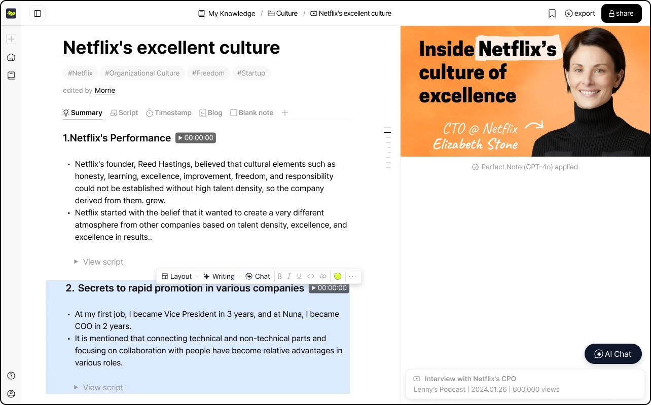The height and width of the screenshot is (405, 651).
Task: Go to Home via sidebar icon
Action: 11,57
